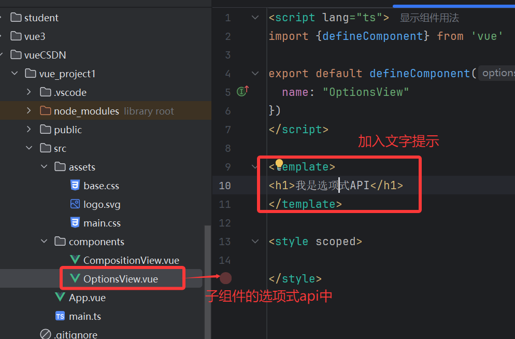
Task: Click the closing </style> tag
Action: pos(295,279)
